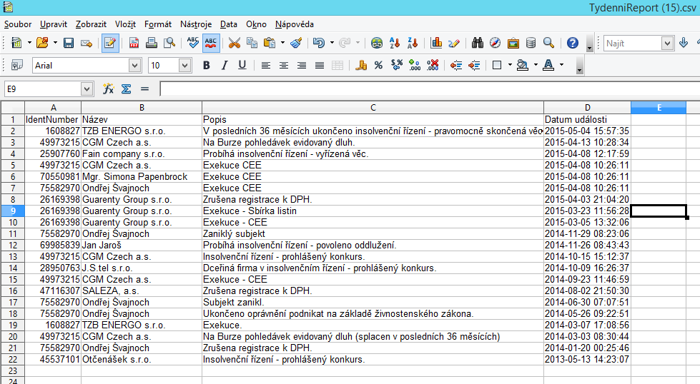Undo the last action
The height and width of the screenshot is (384, 700).
pyautogui.click(x=319, y=44)
